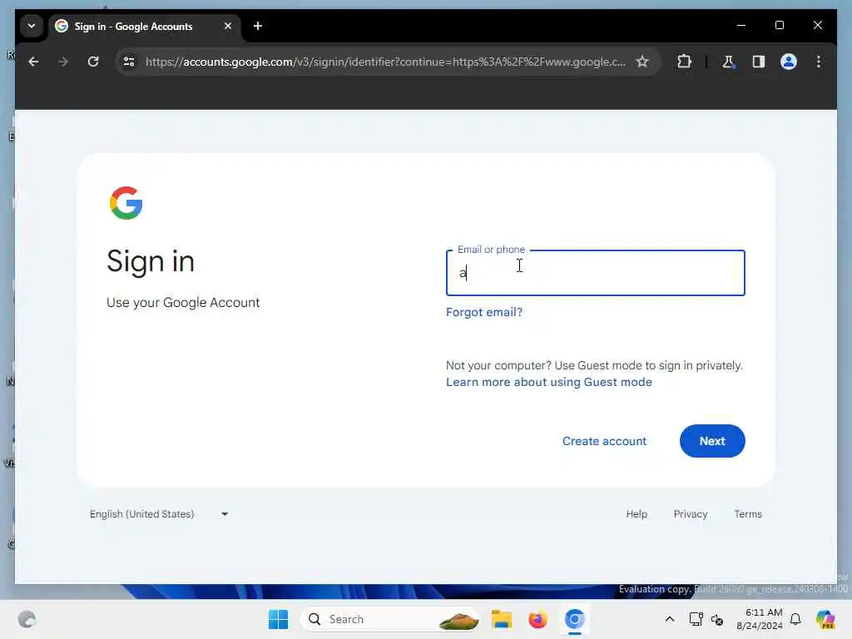Screen dimensions: 852x639
Task: Click the address bar URL
Action: click(384, 62)
